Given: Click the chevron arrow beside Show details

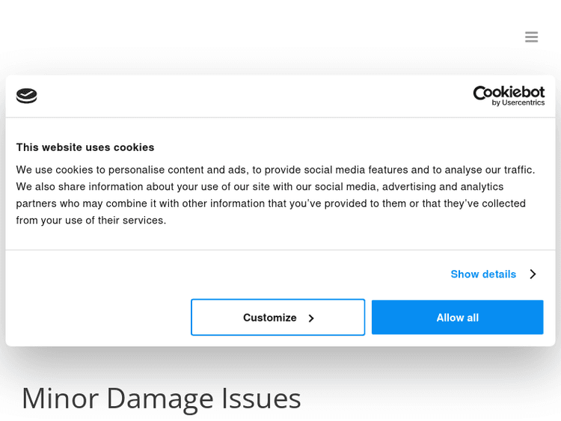Looking at the screenshot, I should 533,274.
